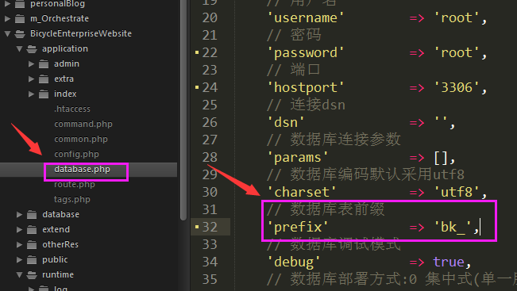517x291 pixels.
Task: Select the m_Orchestrate folder label
Action: click(x=60, y=18)
